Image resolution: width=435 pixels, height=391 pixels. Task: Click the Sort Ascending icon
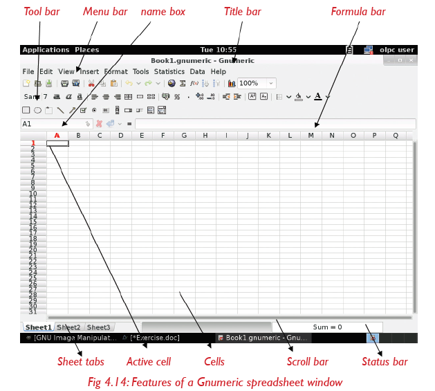coord(205,83)
